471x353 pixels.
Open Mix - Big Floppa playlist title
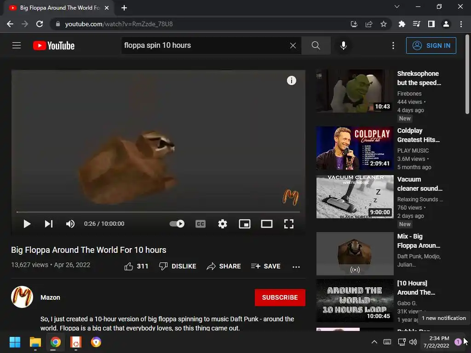pyautogui.click(x=419, y=241)
